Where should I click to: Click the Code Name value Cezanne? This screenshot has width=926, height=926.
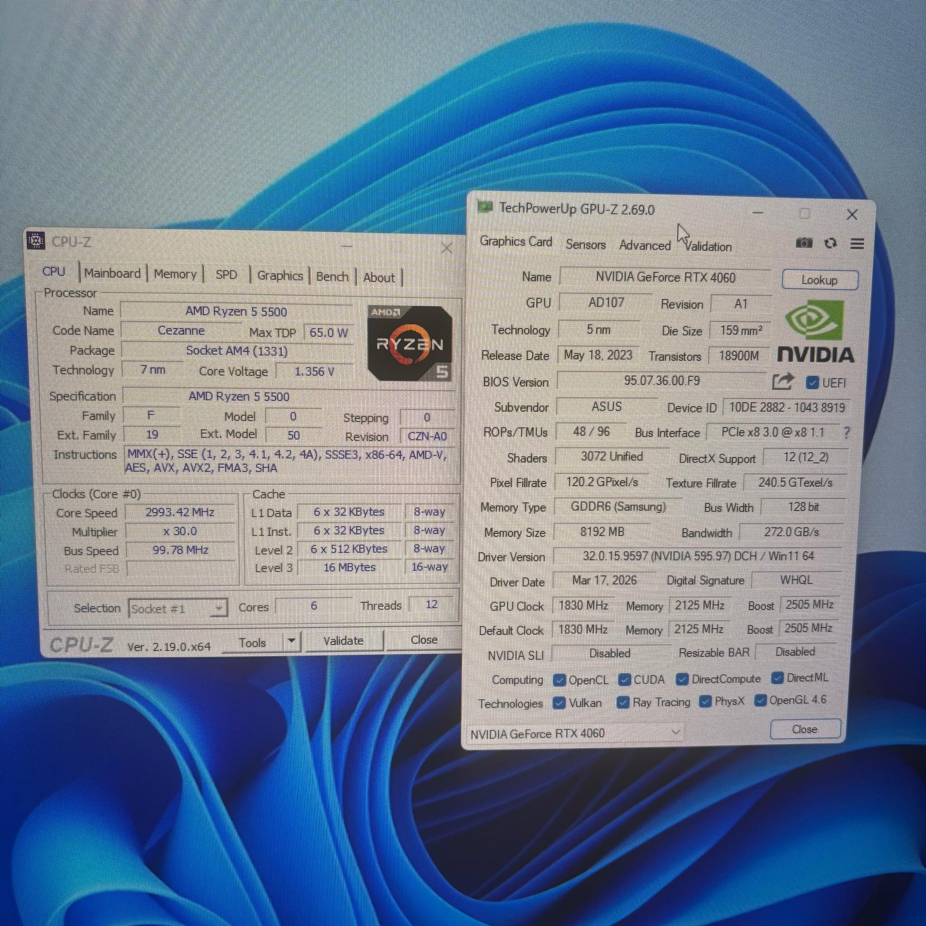point(181,331)
